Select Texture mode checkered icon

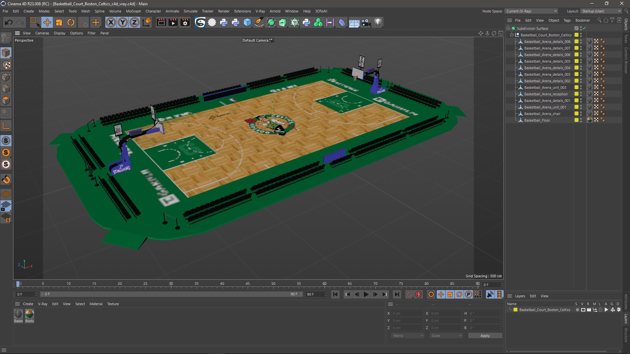6,65
